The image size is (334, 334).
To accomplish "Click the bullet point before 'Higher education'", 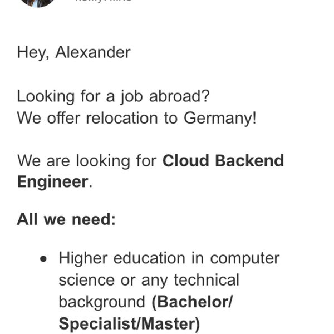I will [x=43, y=259].
